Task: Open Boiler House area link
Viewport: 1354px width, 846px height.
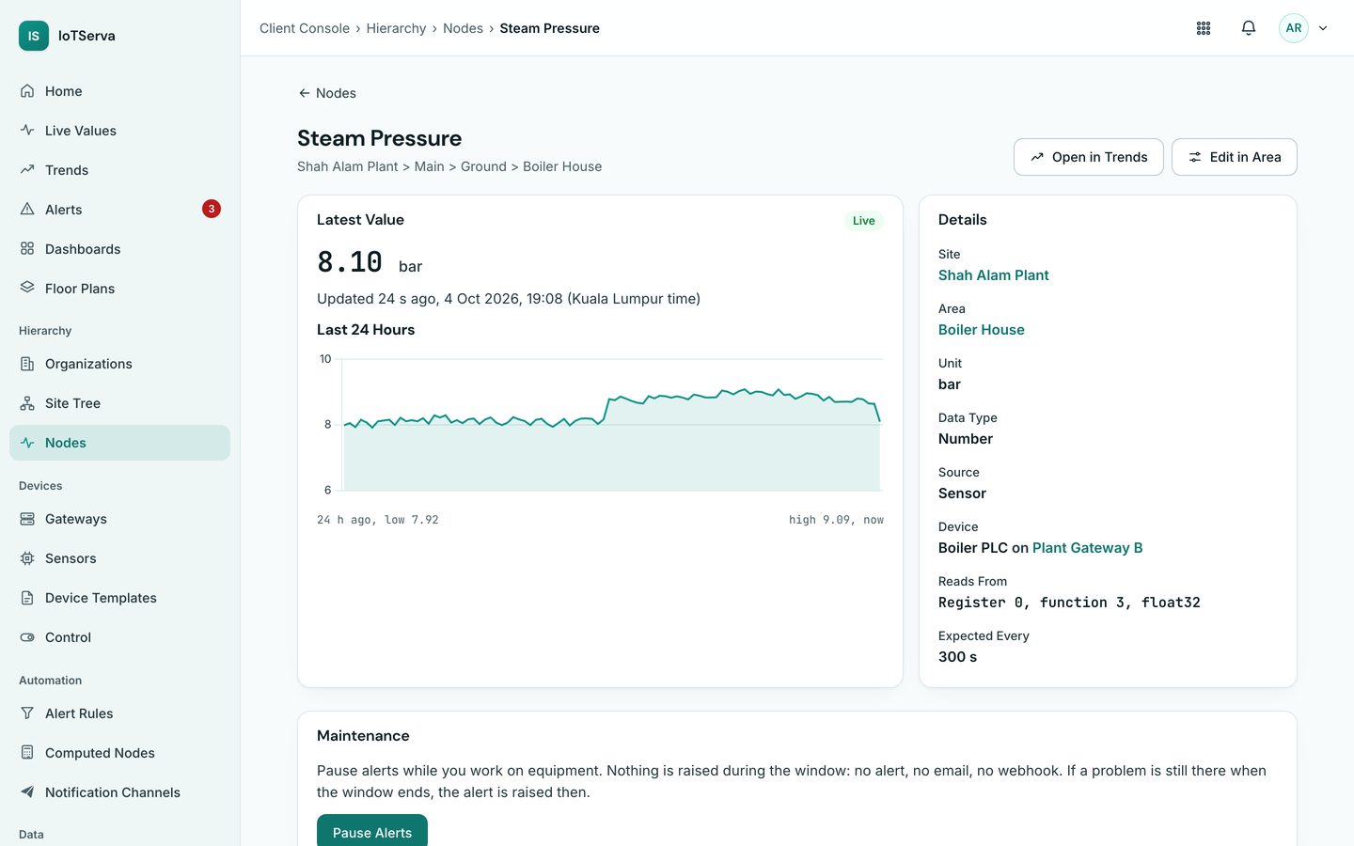Action: (982, 330)
